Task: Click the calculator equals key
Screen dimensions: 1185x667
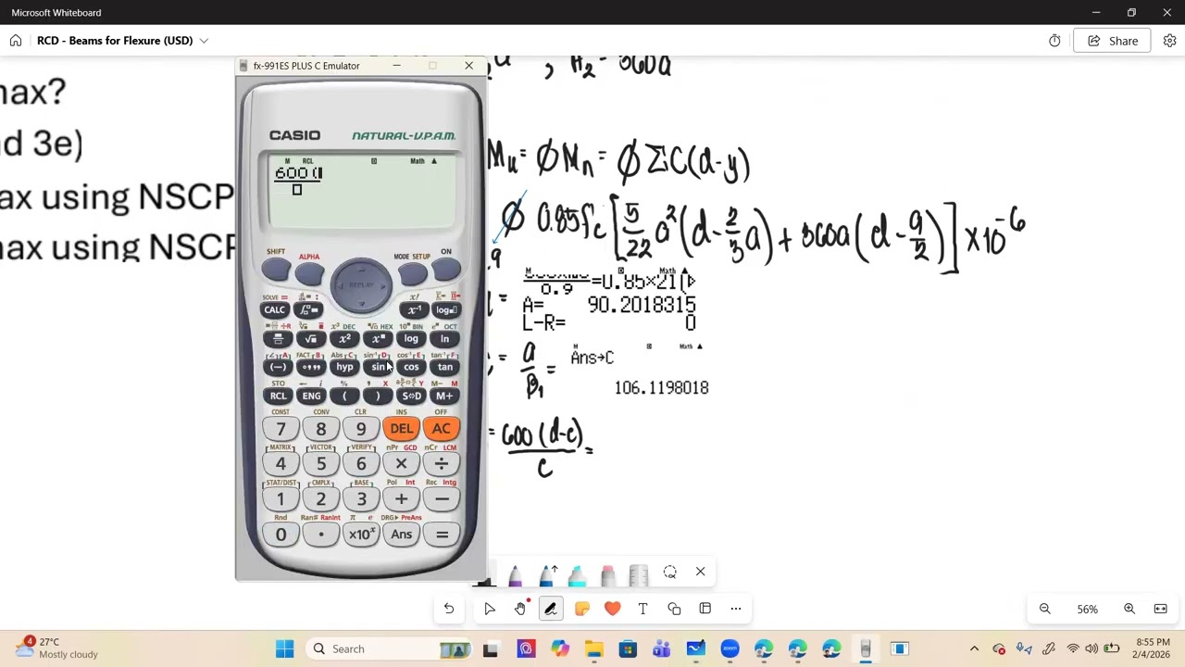Action: [x=442, y=535]
